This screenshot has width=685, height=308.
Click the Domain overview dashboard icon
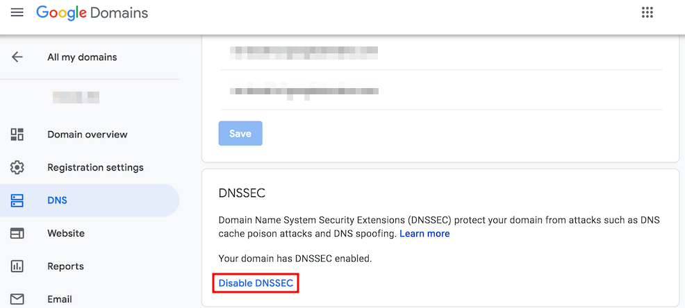[x=17, y=135]
